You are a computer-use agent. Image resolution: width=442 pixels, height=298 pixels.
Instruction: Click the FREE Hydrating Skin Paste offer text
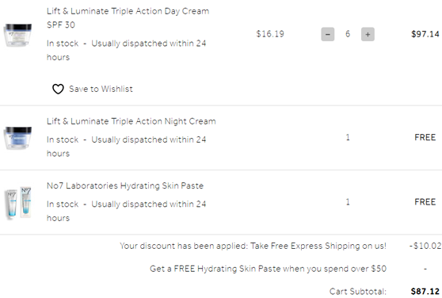[268, 269]
